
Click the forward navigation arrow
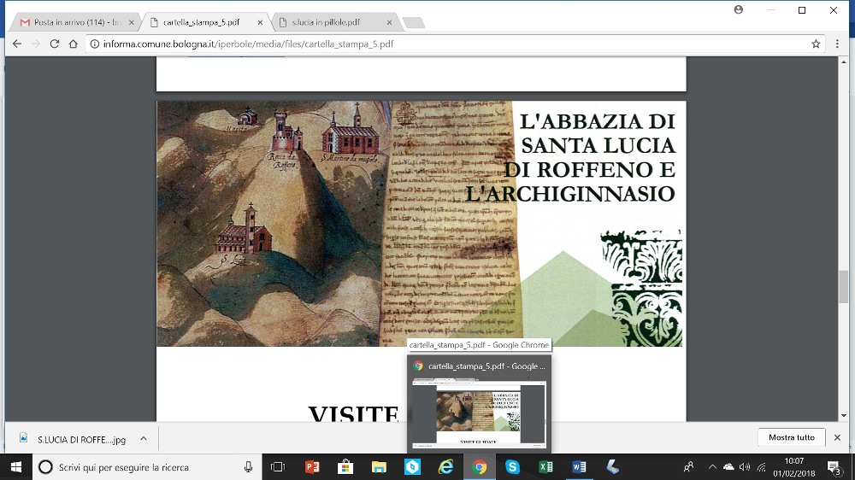[x=35, y=44]
